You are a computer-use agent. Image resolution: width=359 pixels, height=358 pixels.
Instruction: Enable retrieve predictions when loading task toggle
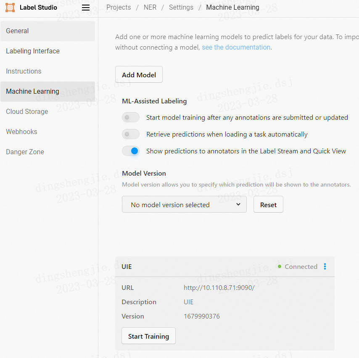click(x=131, y=134)
